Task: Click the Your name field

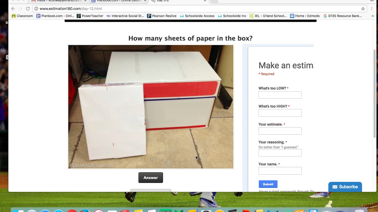Action: [280, 171]
